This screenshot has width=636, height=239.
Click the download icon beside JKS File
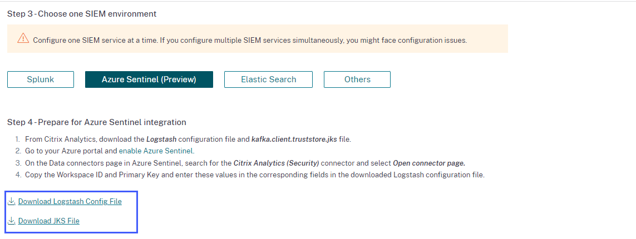[x=12, y=221]
